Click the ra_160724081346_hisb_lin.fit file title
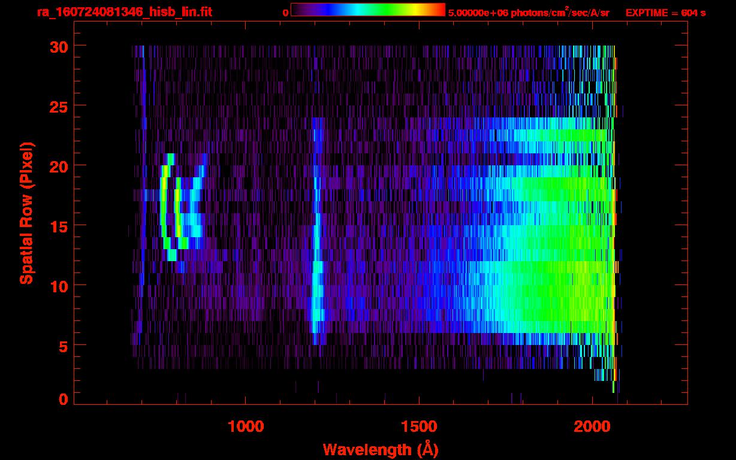The image size is (736, 460). 124,12
